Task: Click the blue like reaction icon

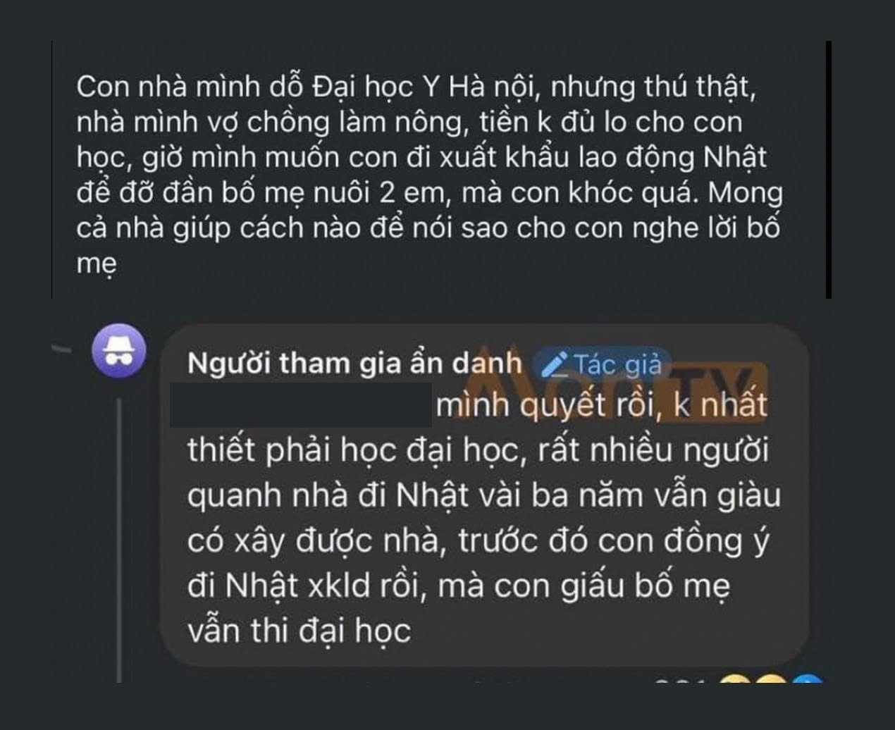Action: (x=807, y=681)
